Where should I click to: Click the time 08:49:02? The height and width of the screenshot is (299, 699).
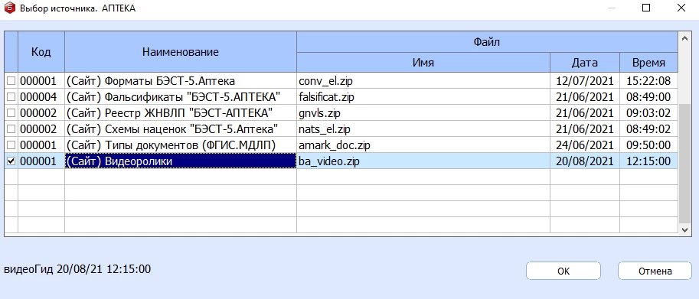click(x=648, y=129)
